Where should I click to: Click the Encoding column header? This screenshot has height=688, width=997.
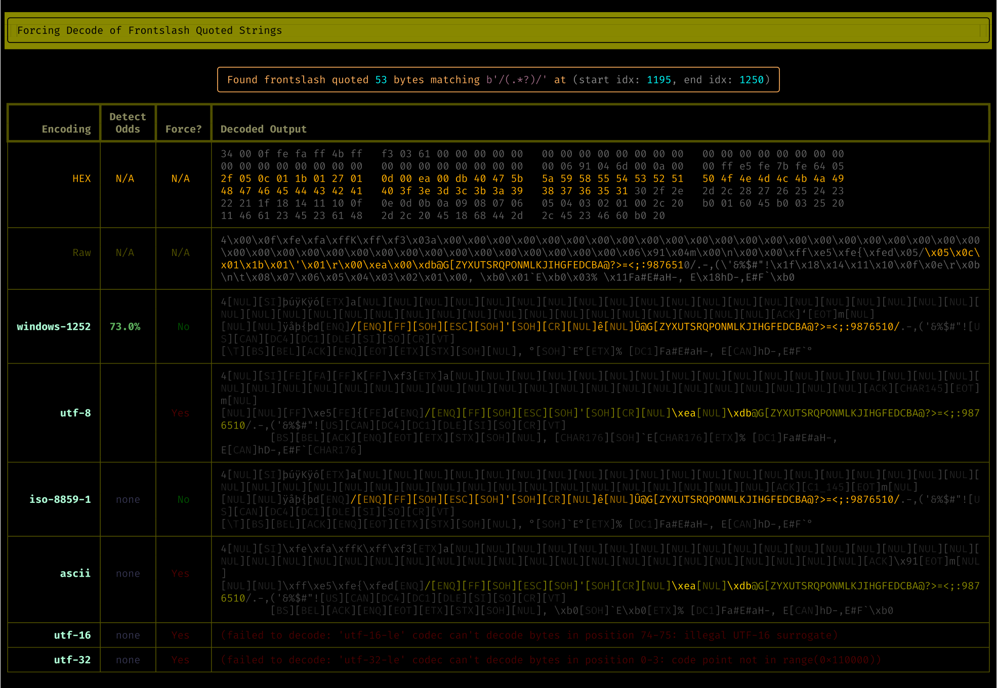click(66, 129)
